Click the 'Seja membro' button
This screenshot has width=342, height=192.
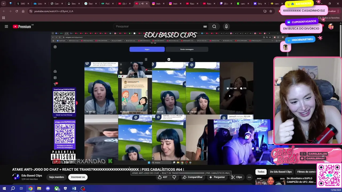click(56, 177)
